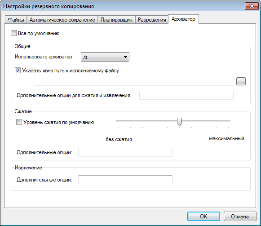Toggle "Уровень сжатия по умолчанию" checkbox
The height and width of the screenshot is (226, 261).
click(19, 122)
